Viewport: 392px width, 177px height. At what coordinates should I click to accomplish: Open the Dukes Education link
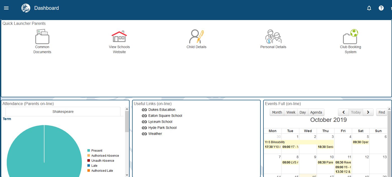[162, 110]
